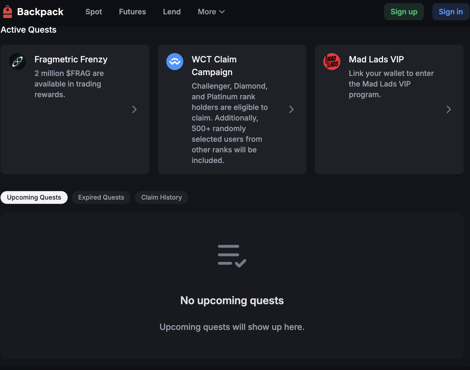The image size is (470, 370).
Task: Click the Sign in button
Action: point(451,12)
